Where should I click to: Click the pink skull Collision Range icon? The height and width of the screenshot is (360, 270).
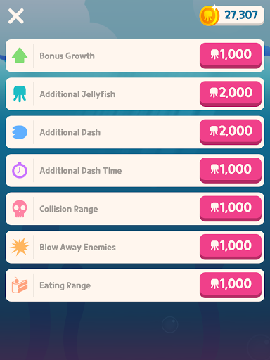[x=20, y=209]
